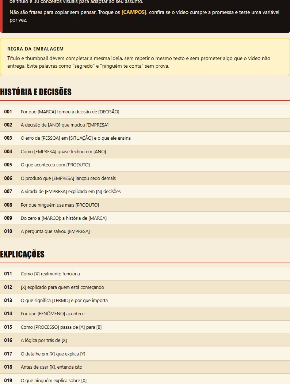Select row 'Antes de usar [X], entenda isto'

click(145, 367)
